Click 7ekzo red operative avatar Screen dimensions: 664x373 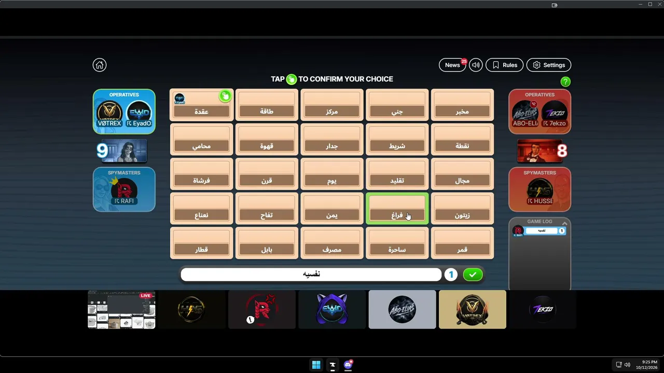[554, 113]
